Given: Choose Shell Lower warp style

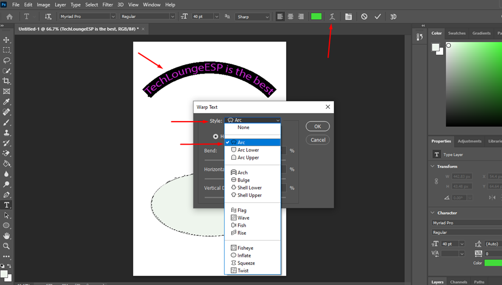Looking at the screenshot, I should coord(253,187).
